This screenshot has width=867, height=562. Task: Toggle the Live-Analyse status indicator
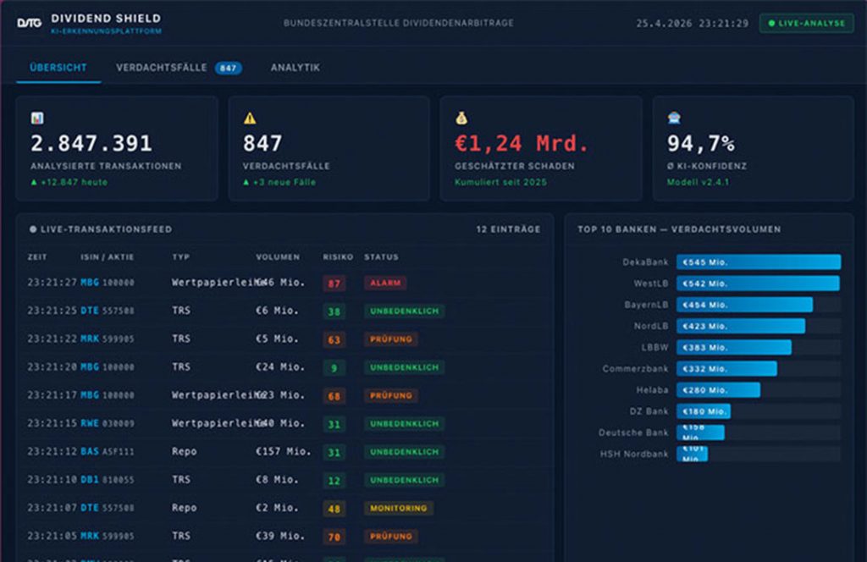805,23
